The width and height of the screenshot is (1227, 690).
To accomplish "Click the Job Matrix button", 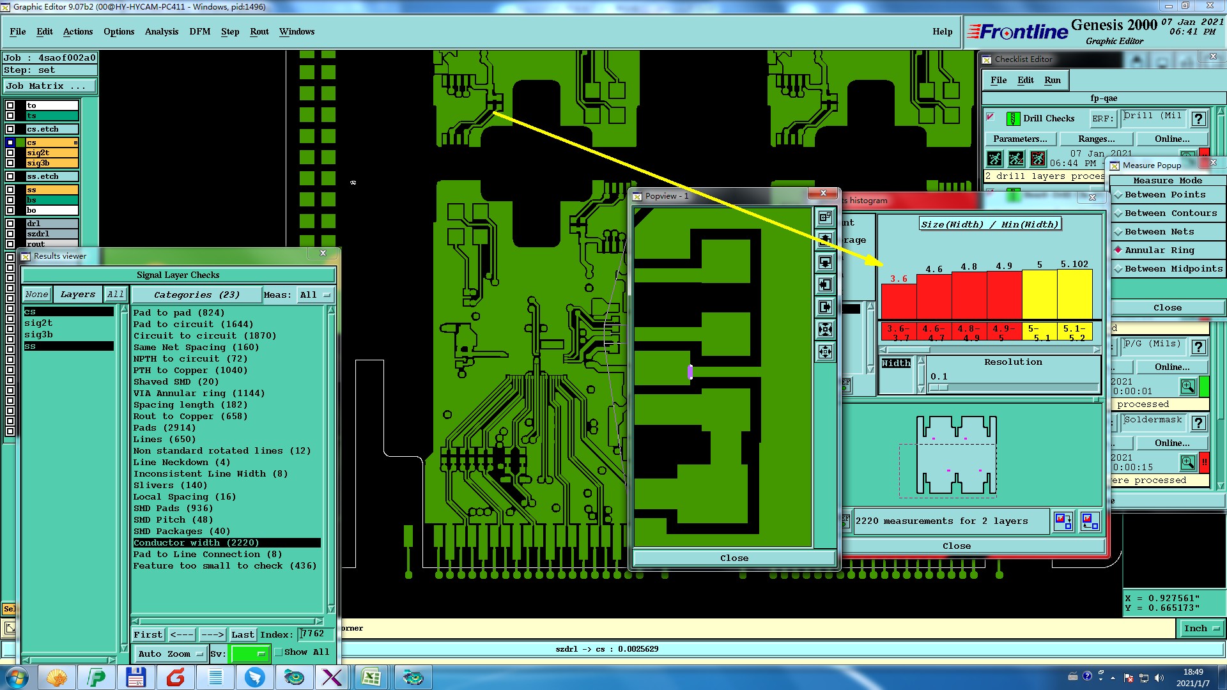I will click(x=50, y=86).
